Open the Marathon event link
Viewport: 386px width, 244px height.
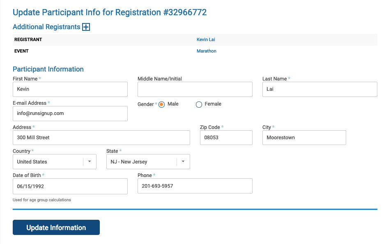click(206, 51)
